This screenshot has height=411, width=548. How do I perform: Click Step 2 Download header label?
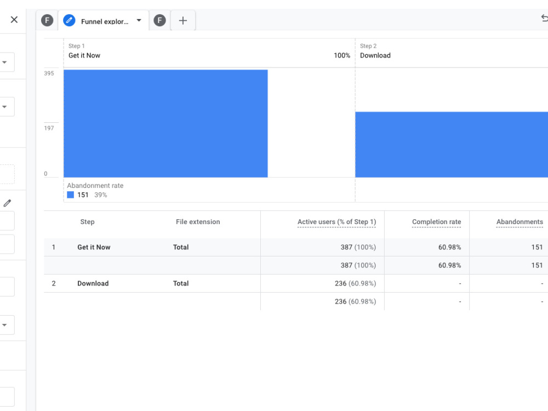click(375, 55)
